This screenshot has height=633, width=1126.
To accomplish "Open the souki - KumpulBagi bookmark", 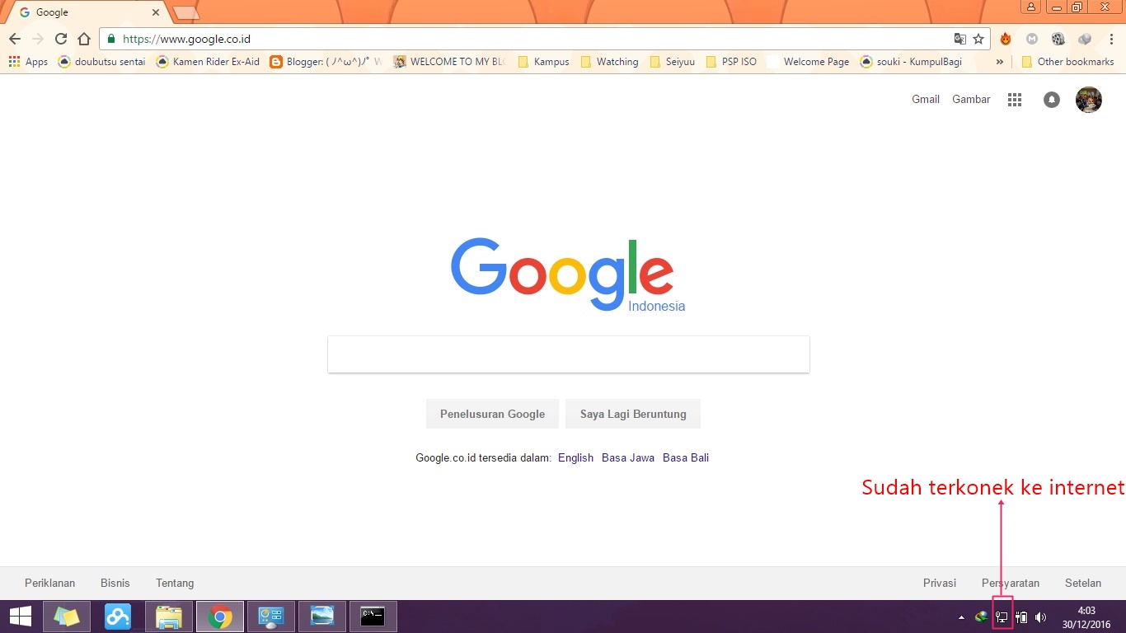I will coord(911,62).
